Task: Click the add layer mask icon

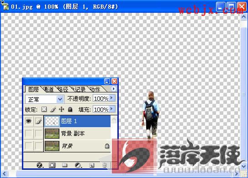Action: 52,165
